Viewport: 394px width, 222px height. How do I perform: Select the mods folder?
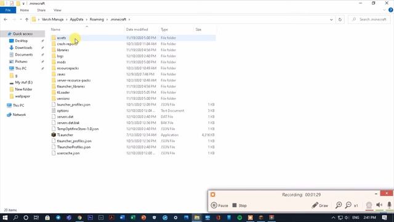[61, 62]
